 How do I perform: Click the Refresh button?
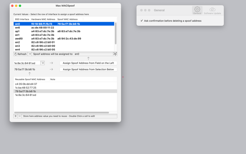20,54
